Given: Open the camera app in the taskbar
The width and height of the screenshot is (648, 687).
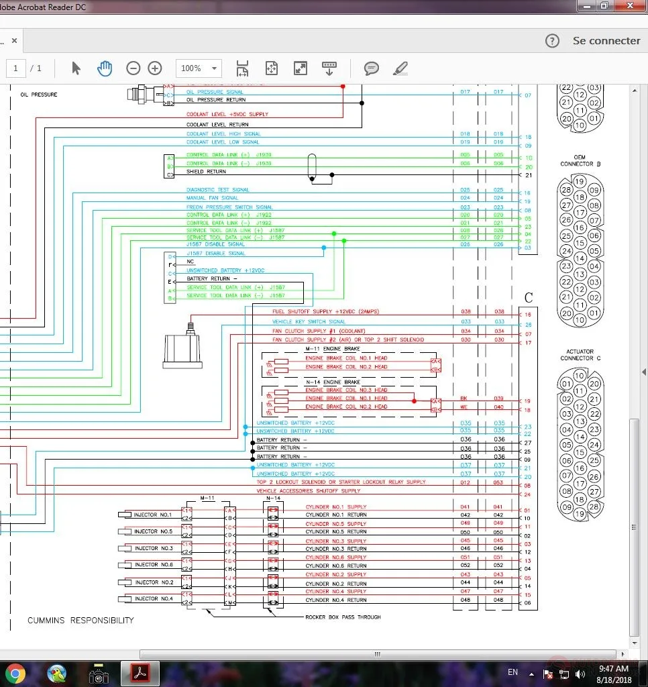Looking at the screenshot, I should (98, 674).
